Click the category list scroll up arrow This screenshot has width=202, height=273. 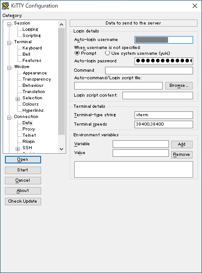pyautogui.click(x=61, y=24)
